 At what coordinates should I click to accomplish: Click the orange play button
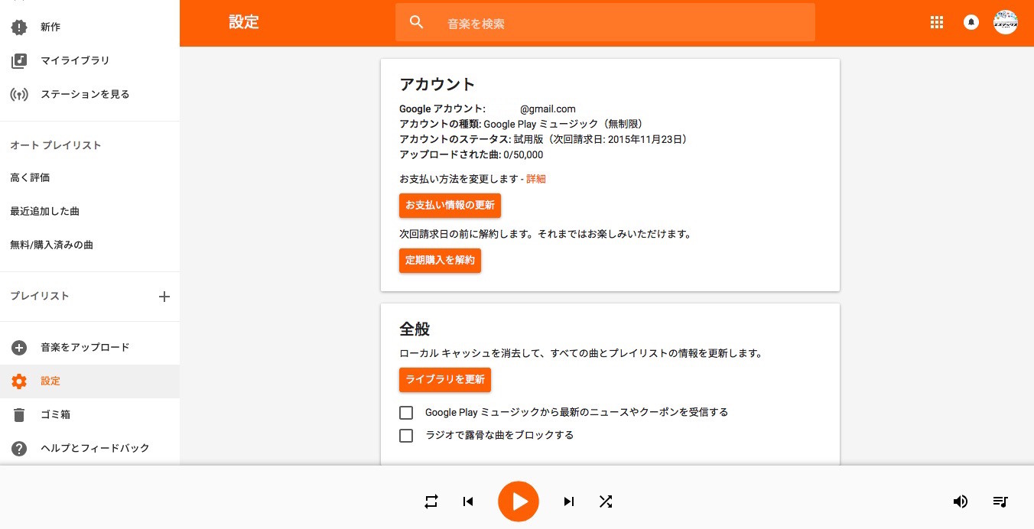(x=519, y=501)
